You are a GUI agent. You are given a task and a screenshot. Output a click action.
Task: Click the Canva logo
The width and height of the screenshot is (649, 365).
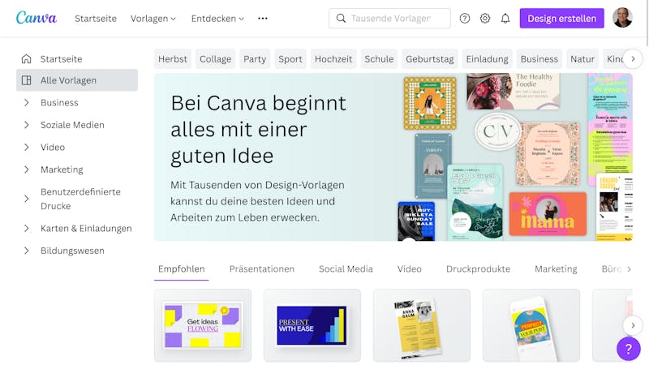tap(37, 18)
